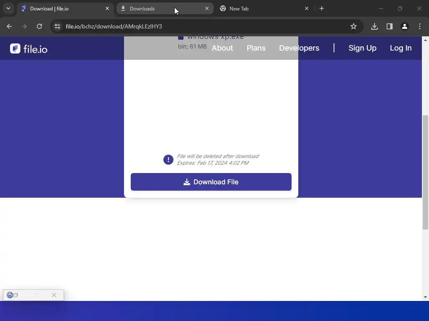The height and width of the screenshot is (321, 429).
Task: Restore down the browser window
Action: point(400,8)
